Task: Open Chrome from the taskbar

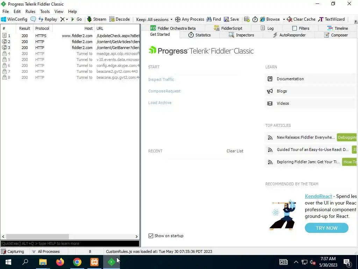Action: 77,262
